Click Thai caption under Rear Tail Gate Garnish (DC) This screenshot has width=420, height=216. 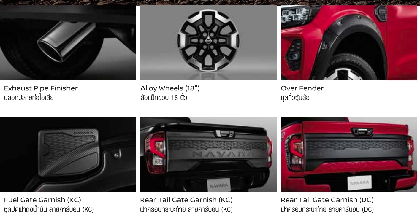click(x=327, y=209)
